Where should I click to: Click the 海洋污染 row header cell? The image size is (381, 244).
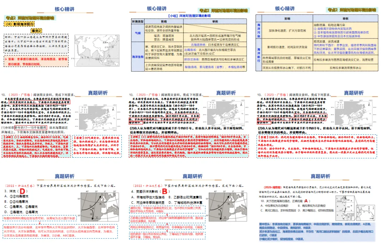259,30
